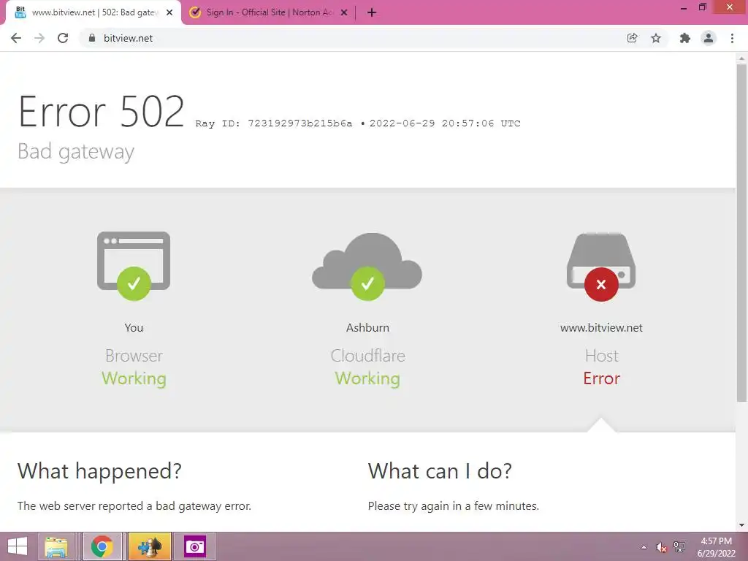This screenshot has width=748, height=561.
Task: Bookmark this tab with star icon
Action: [x=656, y=38]
